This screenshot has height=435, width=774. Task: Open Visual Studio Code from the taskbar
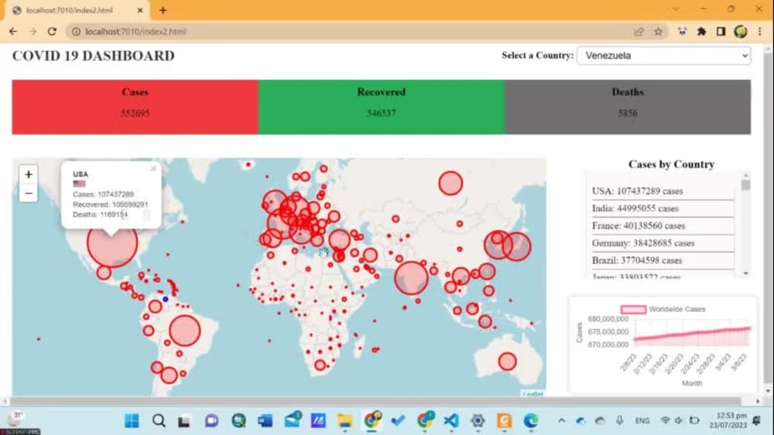451,421
